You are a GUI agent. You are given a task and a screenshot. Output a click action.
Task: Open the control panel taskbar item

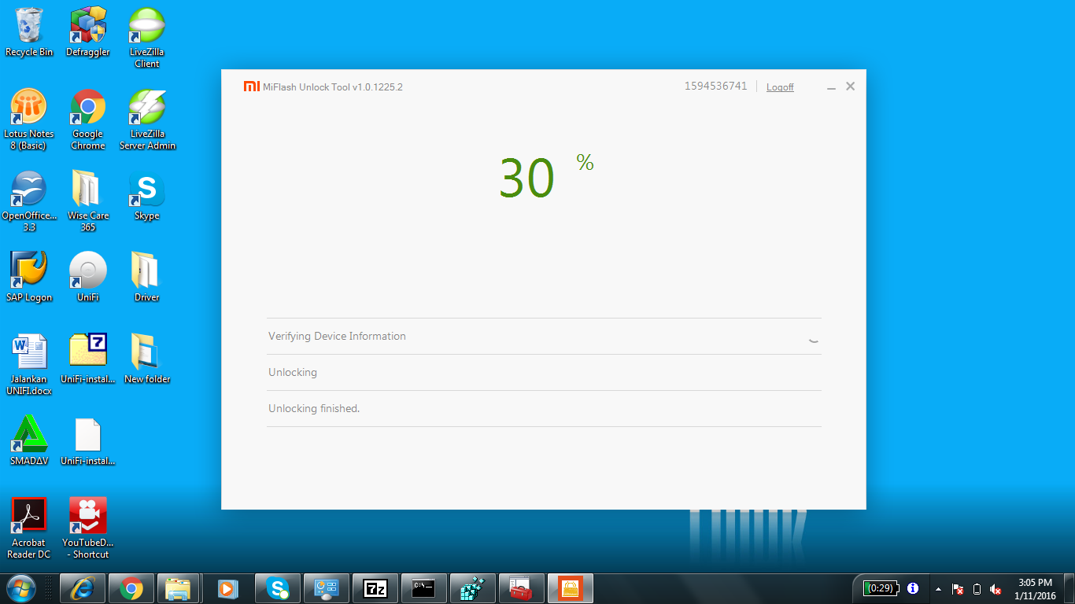326,588
